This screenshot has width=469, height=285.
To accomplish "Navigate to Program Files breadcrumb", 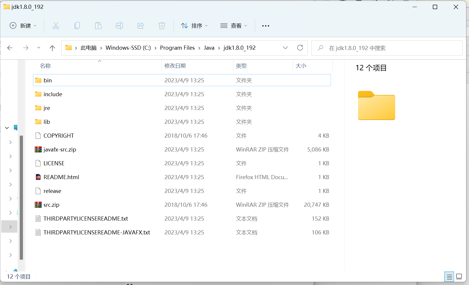I will coord(177,48).
